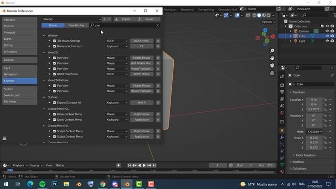Toggle viewport overlays icon
This screenshot has height=189, width=336.
[x=237, y=15]
